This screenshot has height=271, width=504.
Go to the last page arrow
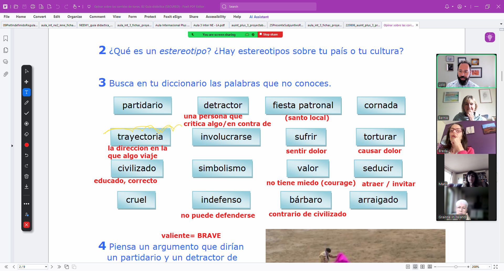pyautogui.click(x=59, y=267)
